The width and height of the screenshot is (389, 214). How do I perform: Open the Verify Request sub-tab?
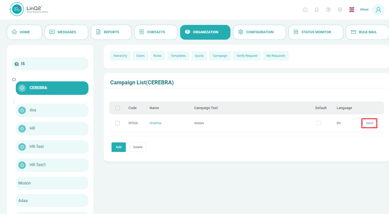coord(247,56)
